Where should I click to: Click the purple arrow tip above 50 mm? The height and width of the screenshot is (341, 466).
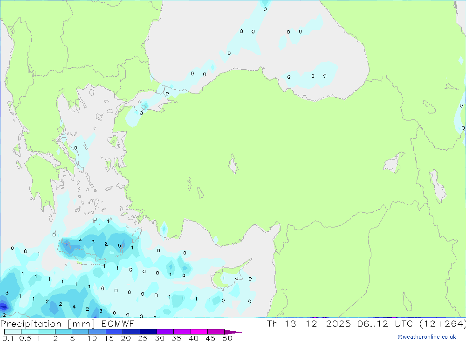(x=233, y=332)
